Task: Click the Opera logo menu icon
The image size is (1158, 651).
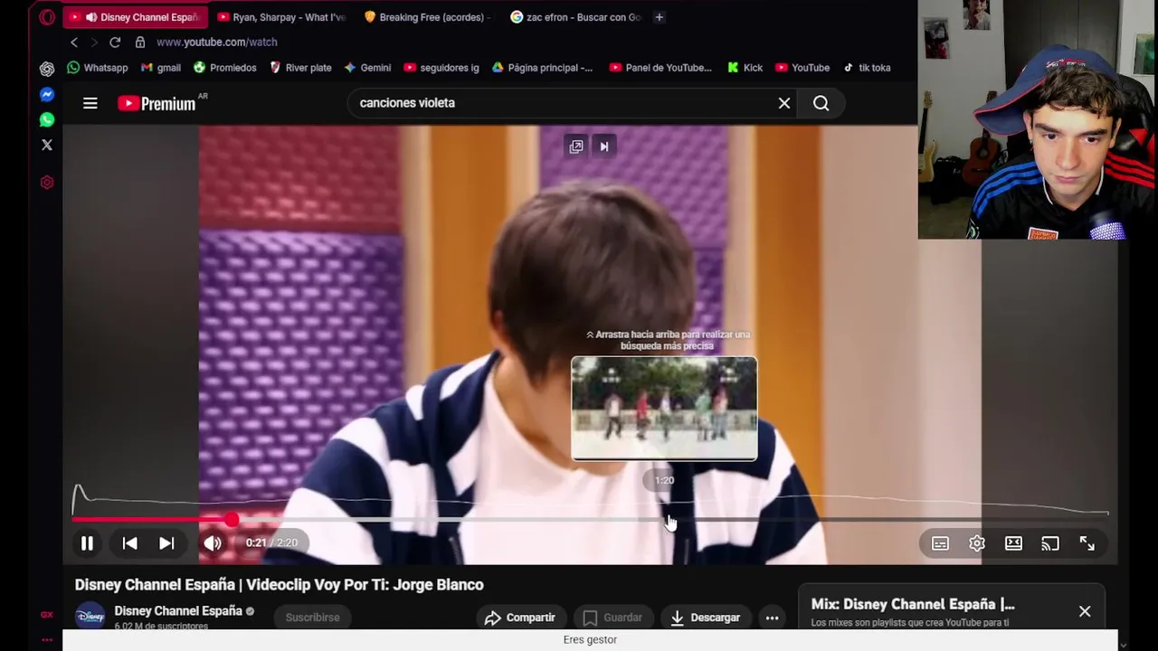Action: [47, 17]
